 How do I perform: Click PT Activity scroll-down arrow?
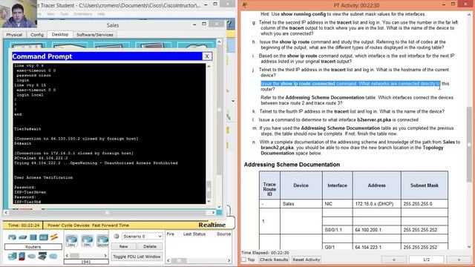point(469,246)
